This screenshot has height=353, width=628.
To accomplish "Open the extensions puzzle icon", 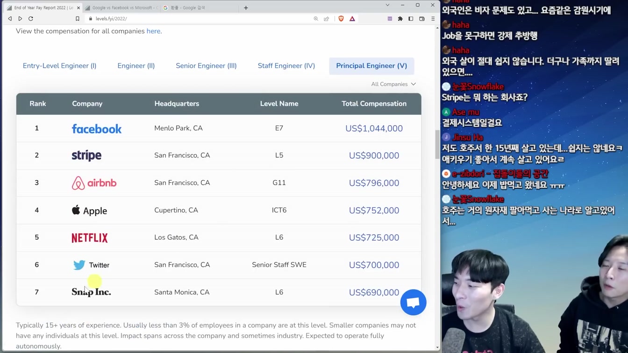I will [400, 19].
